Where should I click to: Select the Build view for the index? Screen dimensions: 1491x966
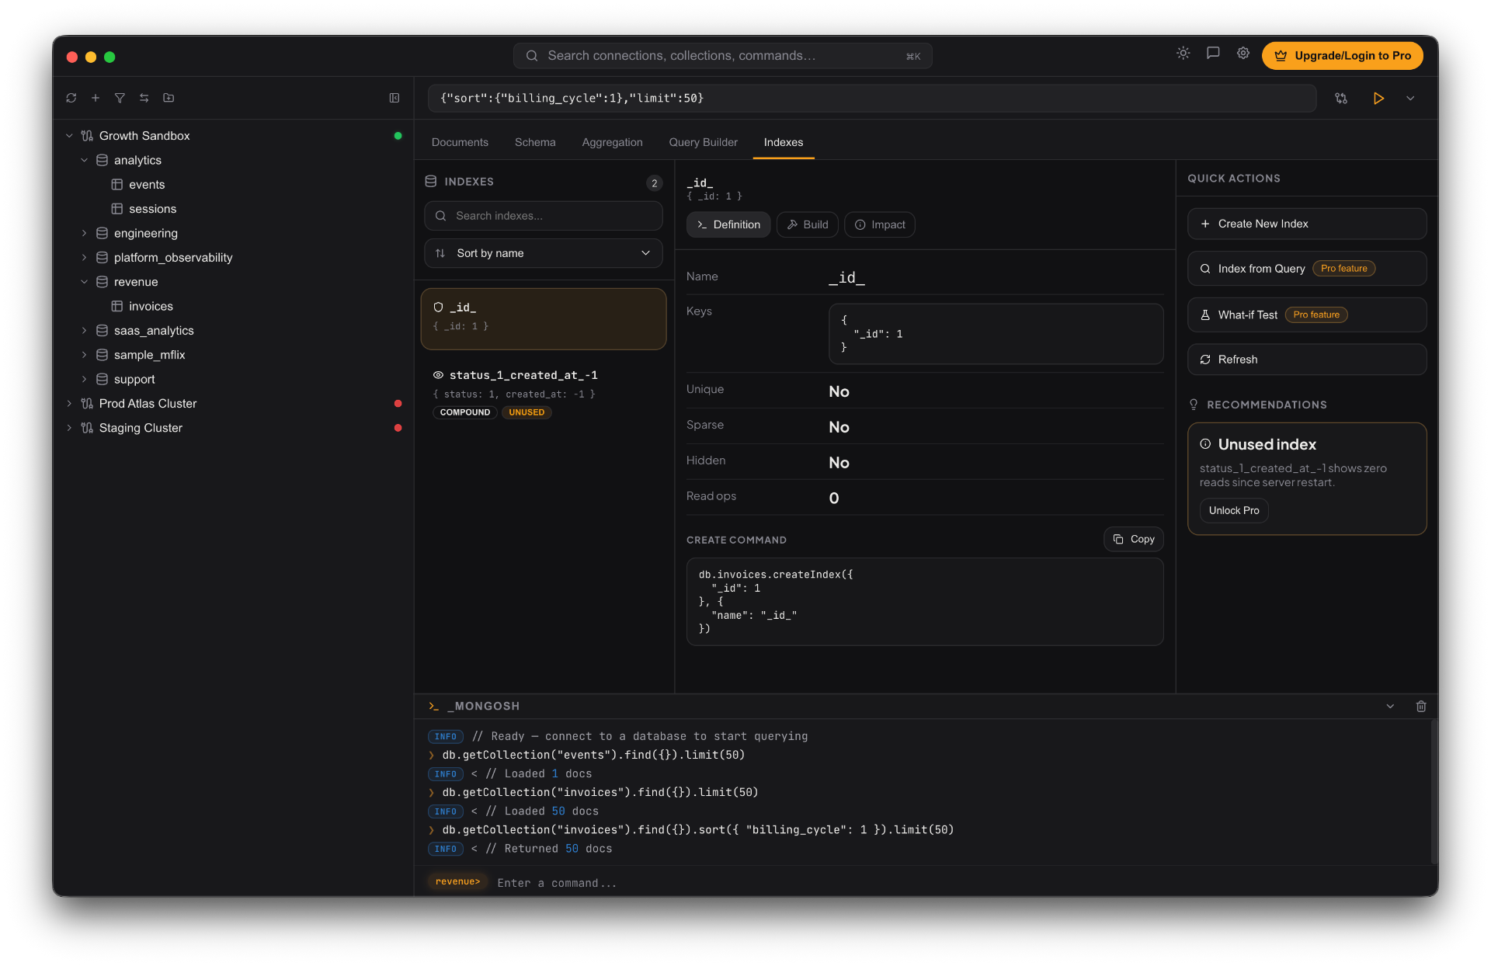[807, 224]
